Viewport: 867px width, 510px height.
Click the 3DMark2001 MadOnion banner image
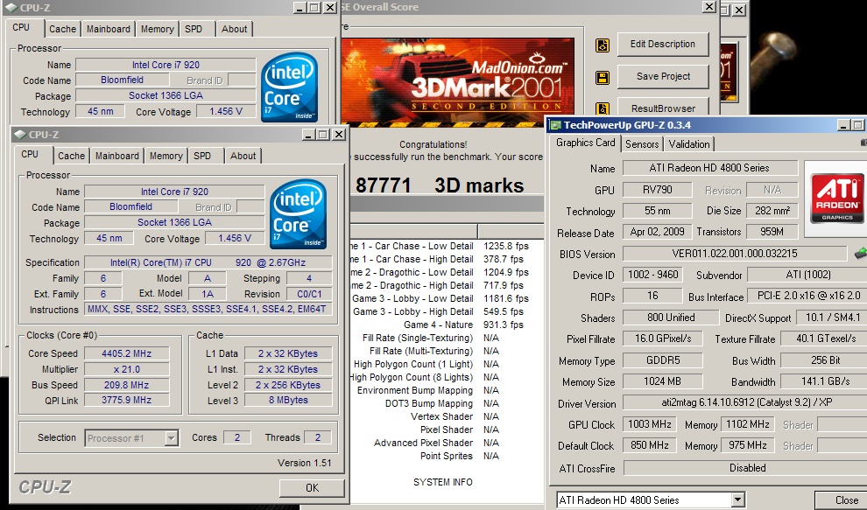(458, 81)
